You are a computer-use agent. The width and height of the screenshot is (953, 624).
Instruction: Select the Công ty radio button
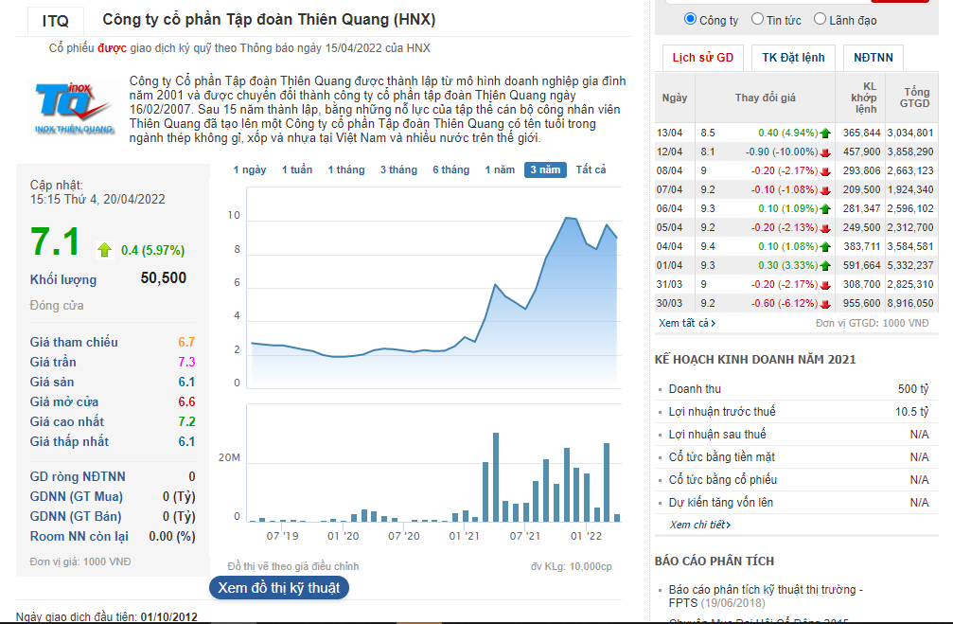click(690, 19)
